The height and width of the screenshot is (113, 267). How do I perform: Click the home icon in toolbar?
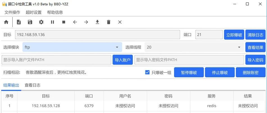point(6,22)
